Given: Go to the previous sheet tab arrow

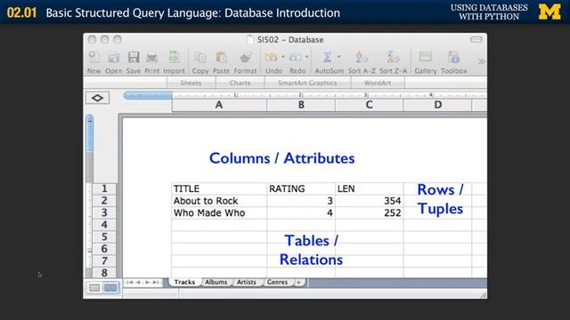Looking at the screenshot, I should tap(139, 283).
